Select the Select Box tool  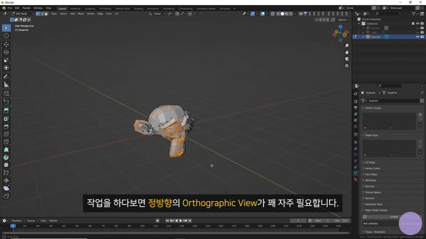[6, 28]
